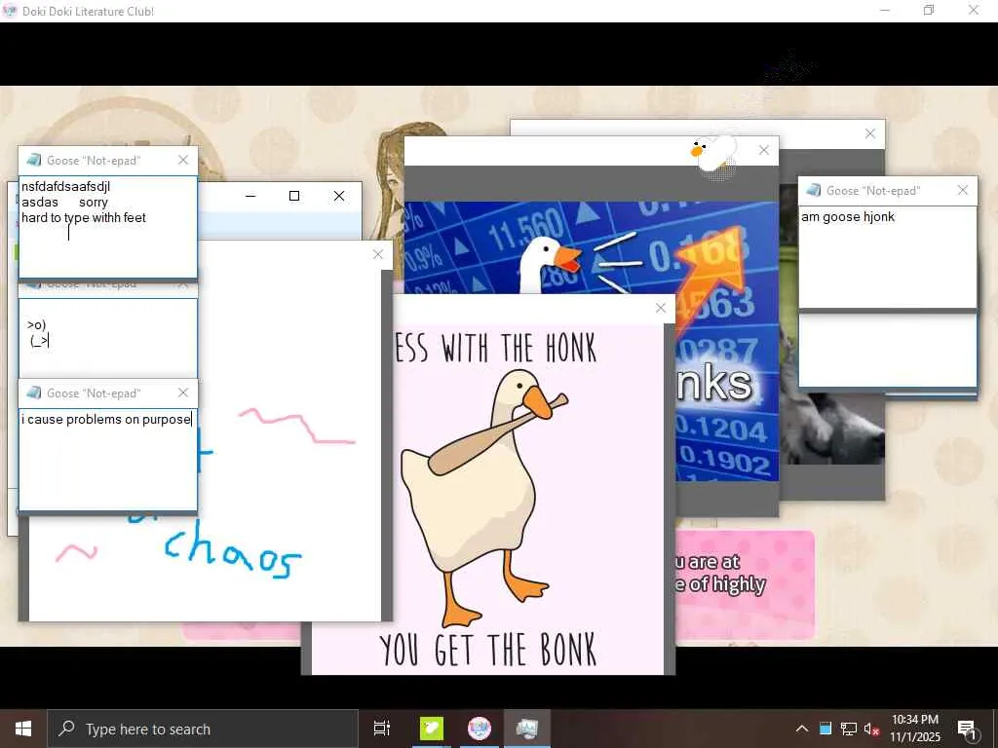Open the network status tray icon
This screenshot has height=748, width=998.
coord(849,729)
